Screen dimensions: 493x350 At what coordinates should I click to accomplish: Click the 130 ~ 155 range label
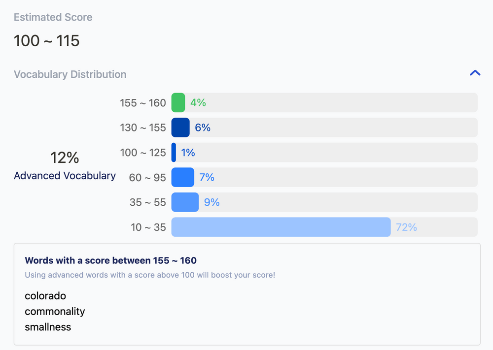[x=143, y=127]
